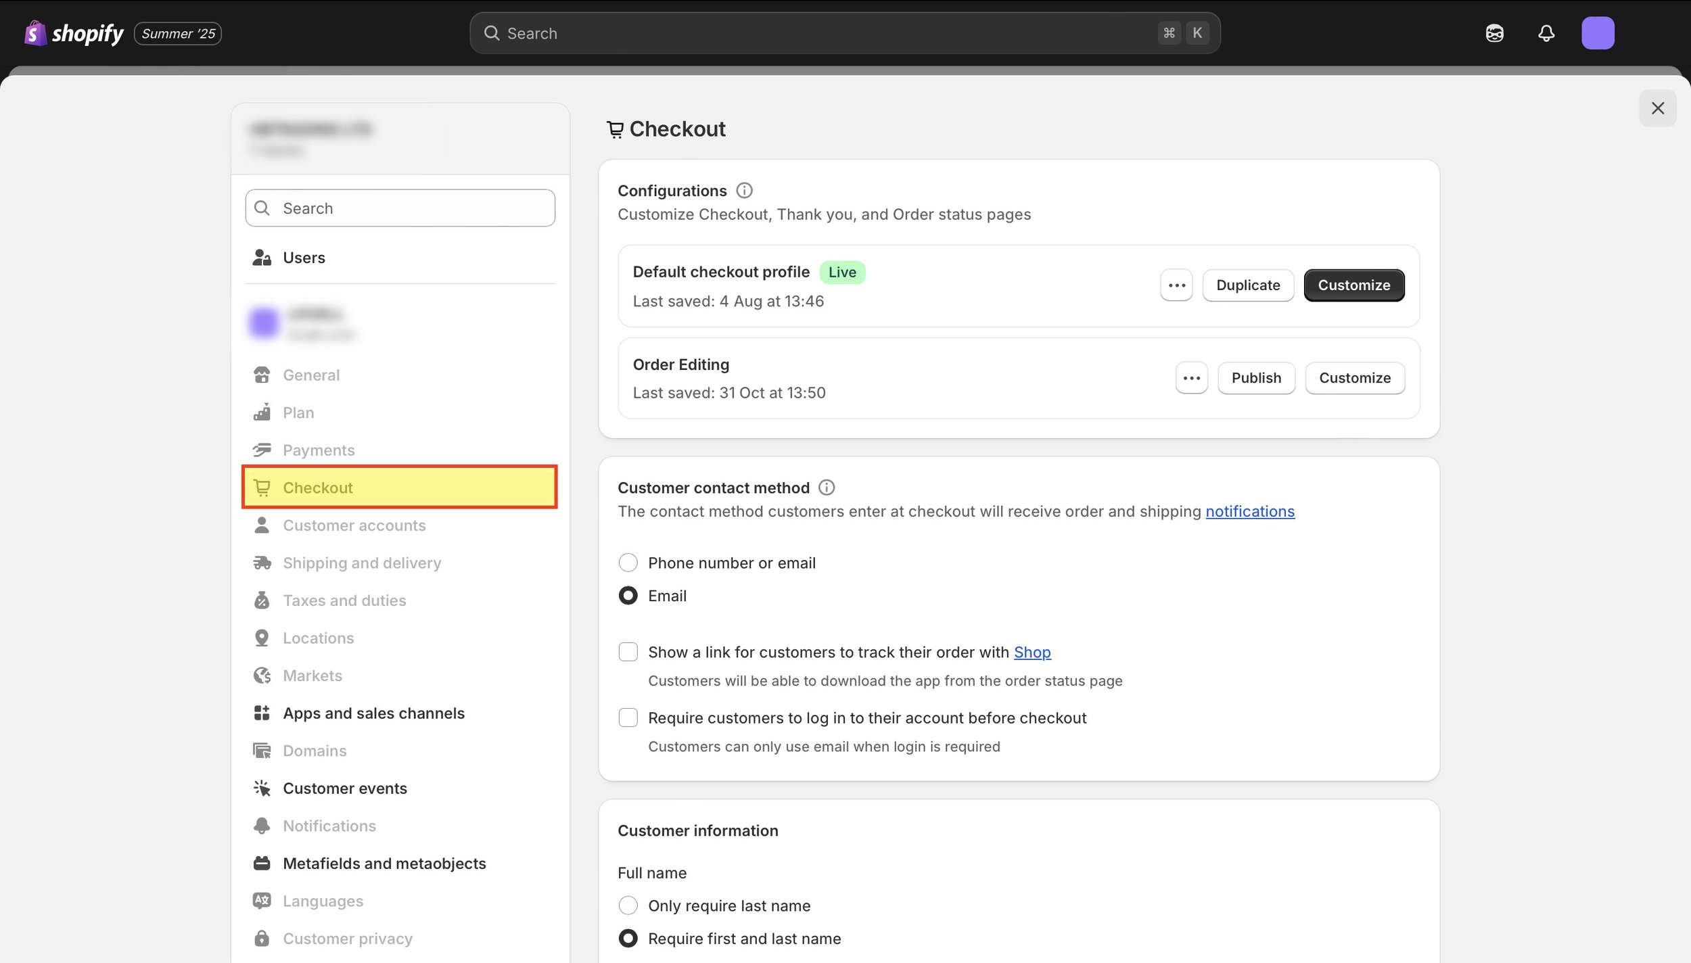Open more actions for Order Editing
This screenshot has width=1691, height=963.
(x=1191, y=378)
